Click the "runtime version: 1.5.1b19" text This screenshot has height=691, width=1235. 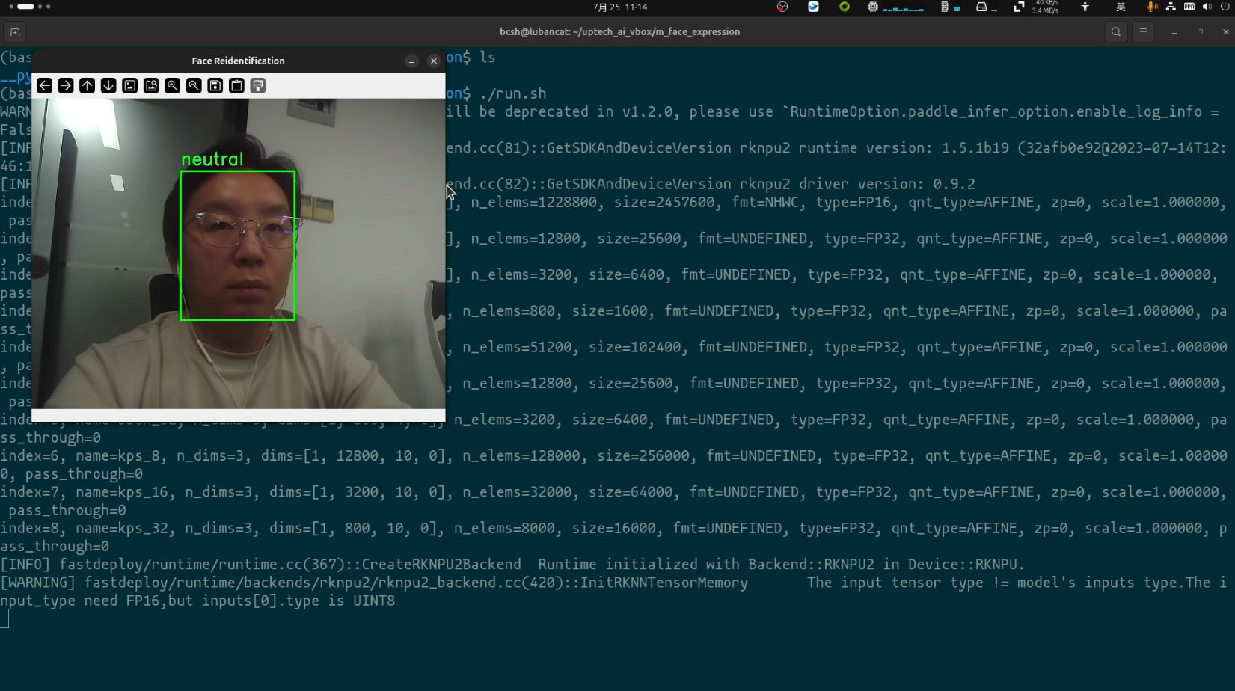(904, 148)
